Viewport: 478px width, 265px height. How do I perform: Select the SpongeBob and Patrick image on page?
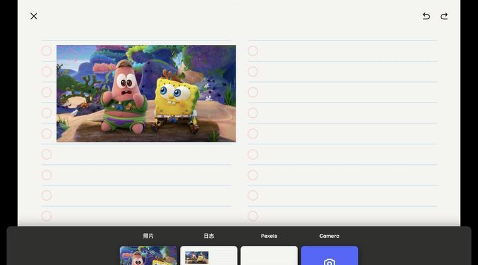coord(146,93)
